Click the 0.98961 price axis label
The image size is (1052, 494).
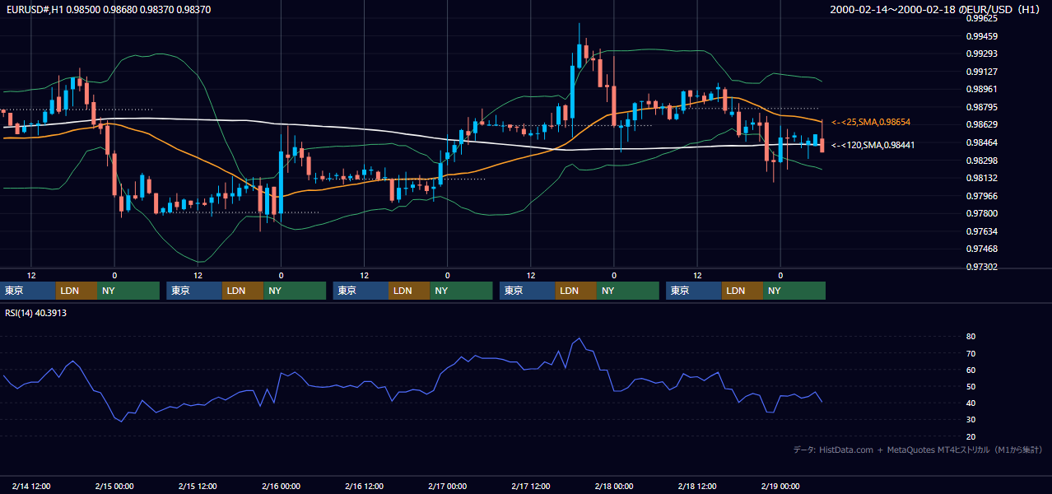pos(981,89)
